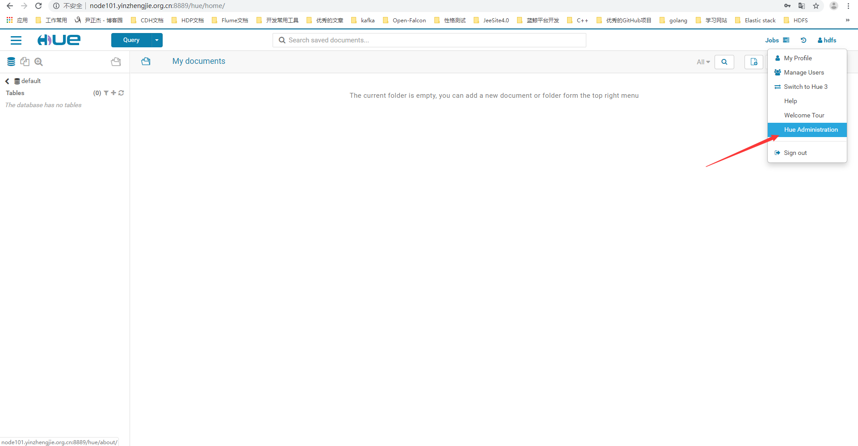Add a new table with the plus icon
Viewport: 858px width, 446px height.
(x=114, y=93)
